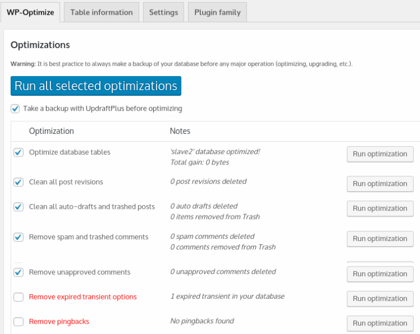Image resolution: width=420 pixels, height=334 pixels.
Task: Run optimization for auto-drafts and trashed posts
Action: [380, 209]
